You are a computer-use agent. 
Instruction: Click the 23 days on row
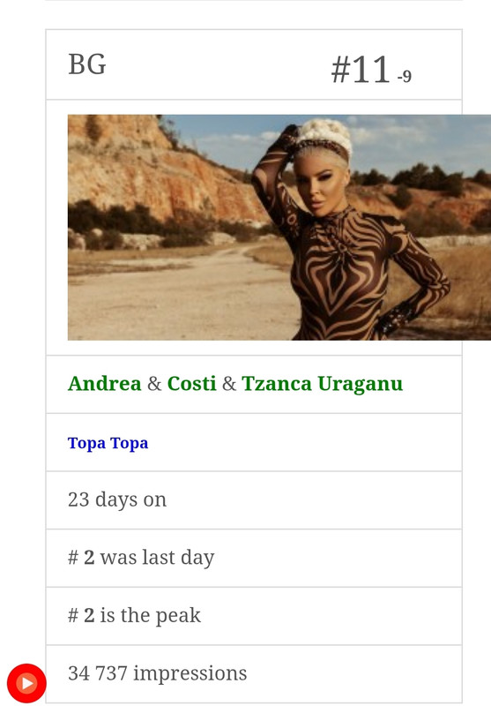click(x=254, y=500)
